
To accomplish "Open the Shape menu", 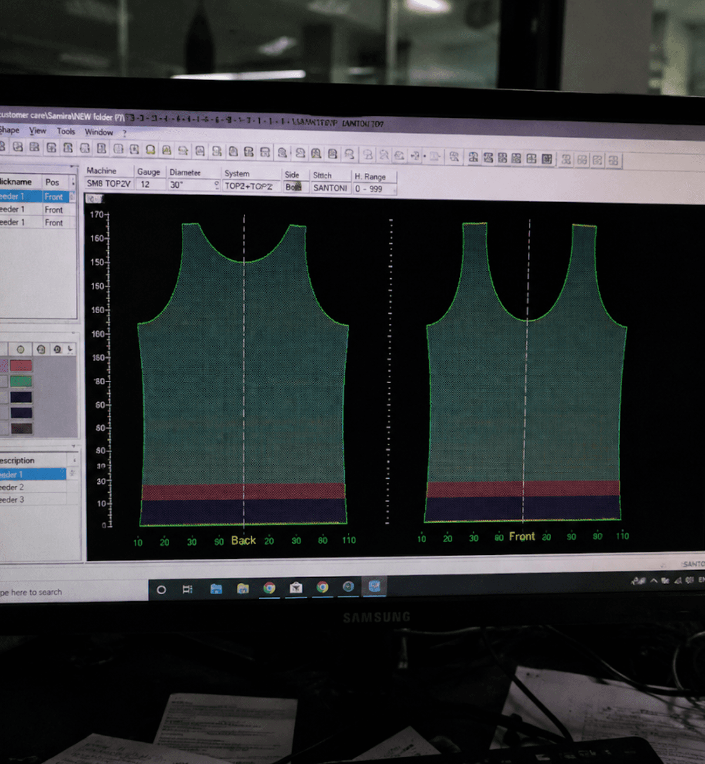I will [x=9, y=130].
